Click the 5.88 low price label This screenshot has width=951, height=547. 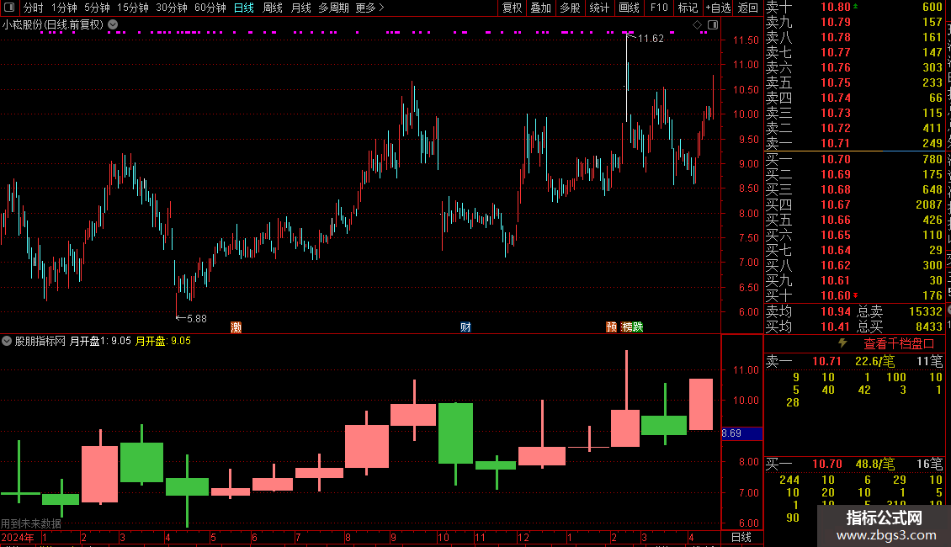[196, 318]
